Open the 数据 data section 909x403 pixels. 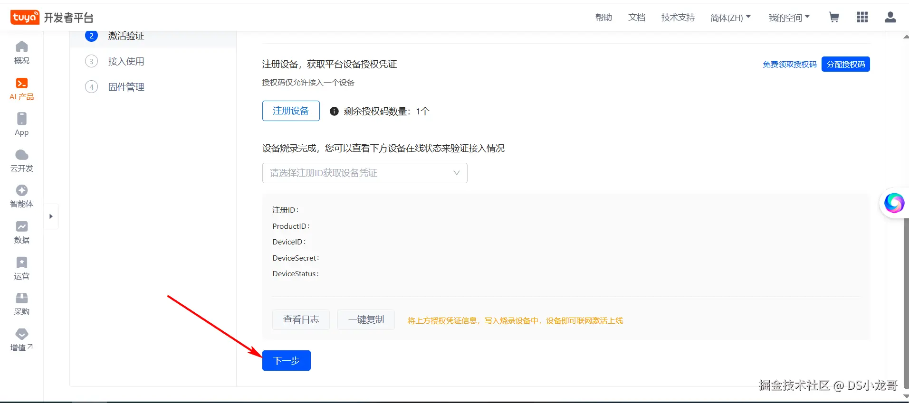point(22,233)
